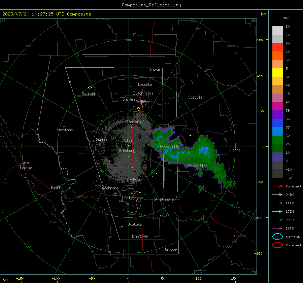Click the Drumheller label

point(197,166)
